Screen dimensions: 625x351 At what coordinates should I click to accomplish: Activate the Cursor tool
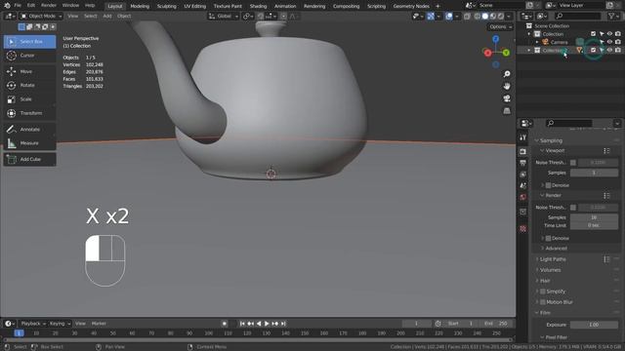pyautogui.click(x=30, y=56)
